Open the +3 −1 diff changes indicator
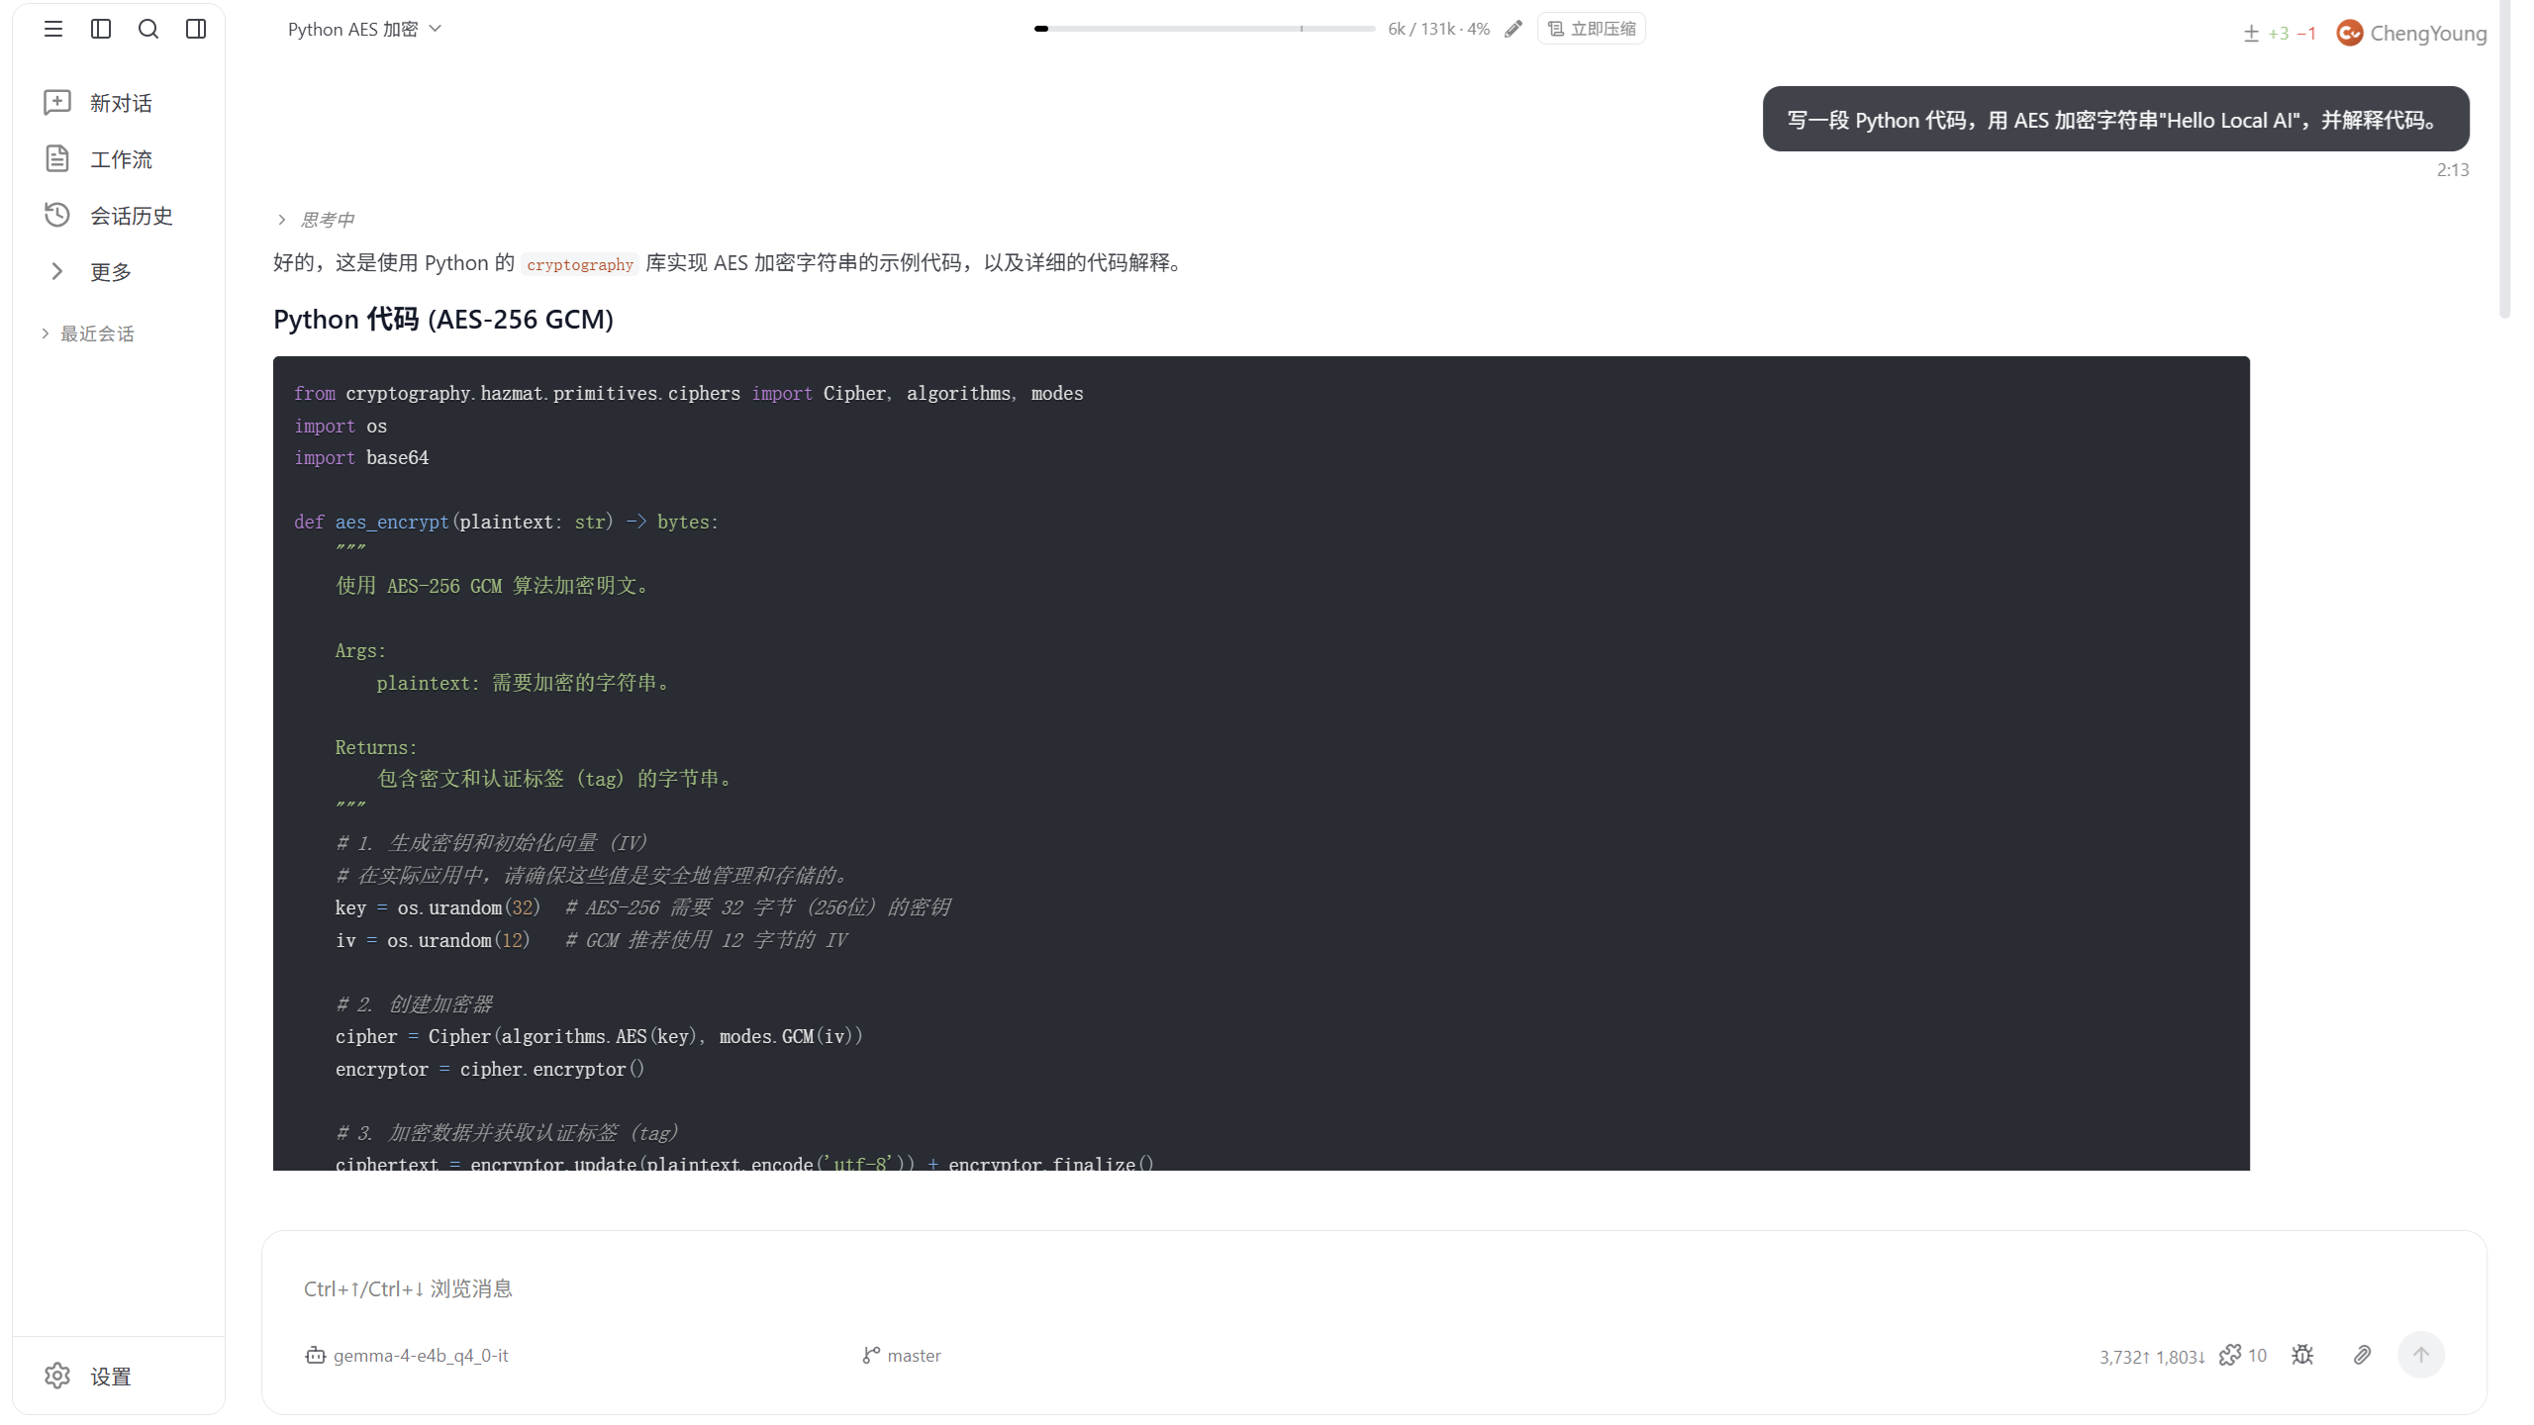Screen dimensions: 2534x1425 pos(2280,34)
